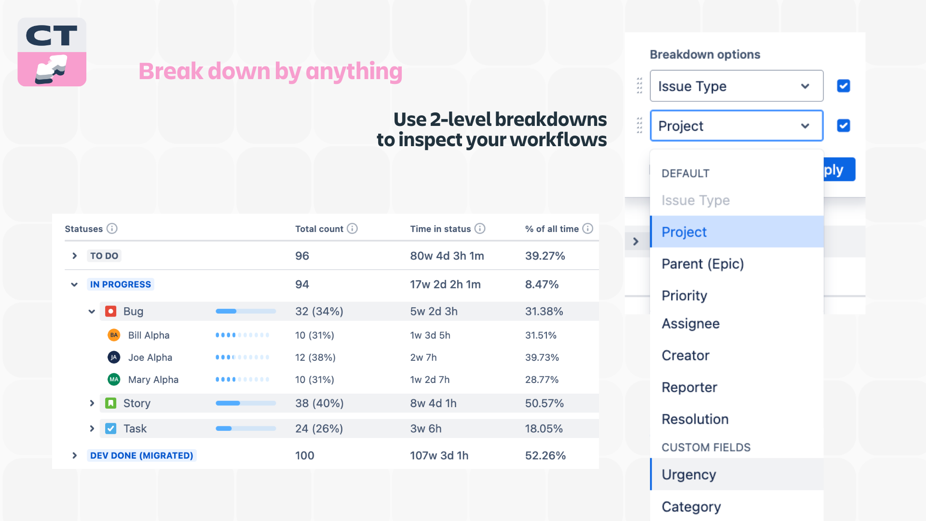Click the info icon beside Time in status

(480, 229)
